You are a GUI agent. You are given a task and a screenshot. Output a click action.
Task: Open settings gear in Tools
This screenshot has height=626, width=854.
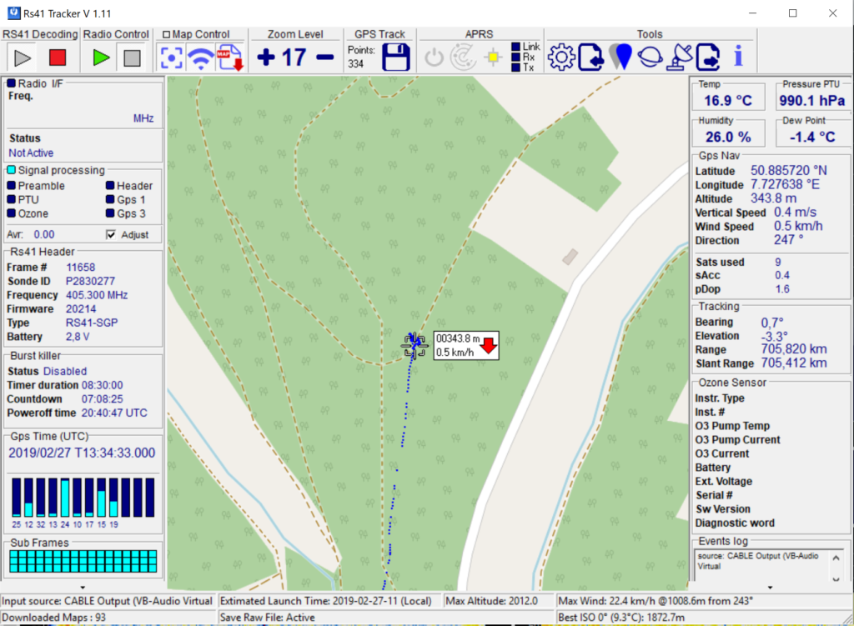tap(561, 57)
